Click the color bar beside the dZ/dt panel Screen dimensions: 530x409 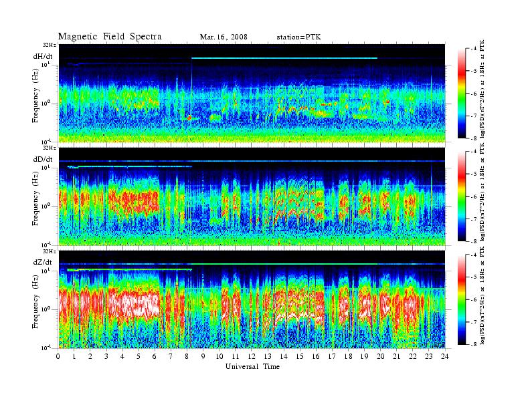point(462,299)
